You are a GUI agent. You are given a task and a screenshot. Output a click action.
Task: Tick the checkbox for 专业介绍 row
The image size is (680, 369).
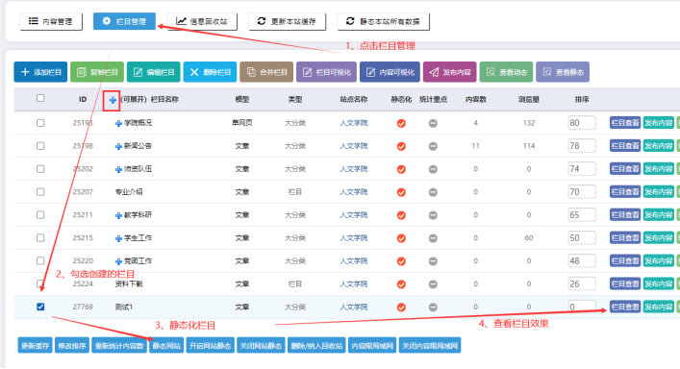pos(40,192)
